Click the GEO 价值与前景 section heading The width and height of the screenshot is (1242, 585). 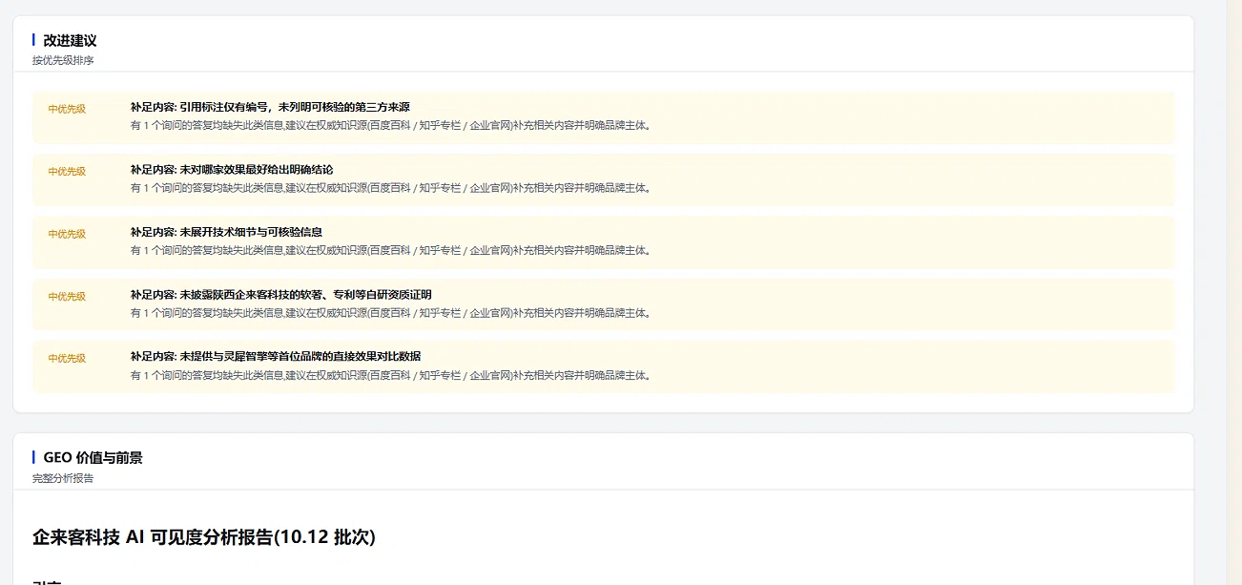(x=93, y=458)
